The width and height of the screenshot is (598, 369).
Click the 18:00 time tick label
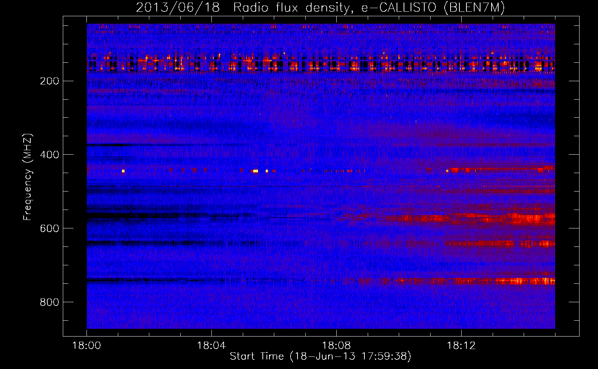coord(86,346)
